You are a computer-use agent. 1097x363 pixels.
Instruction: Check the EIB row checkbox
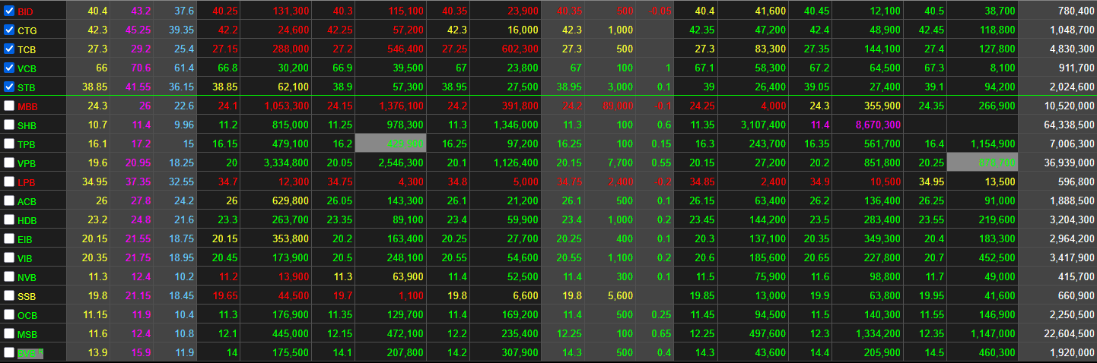[x=9, y=238]
